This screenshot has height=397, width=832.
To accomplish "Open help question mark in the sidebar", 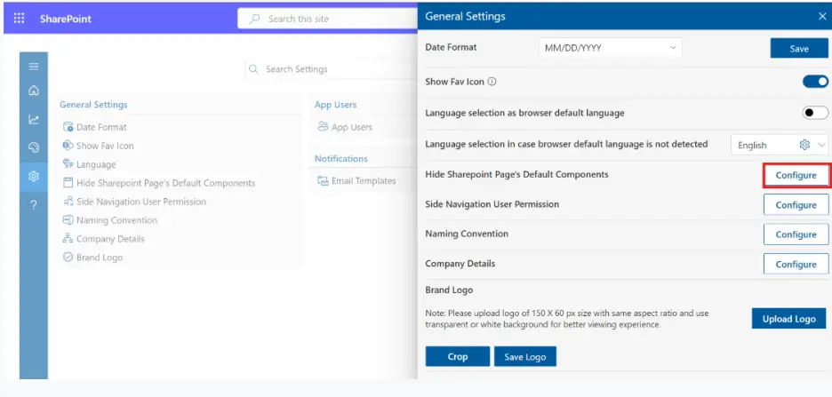I will click(34, 204).
